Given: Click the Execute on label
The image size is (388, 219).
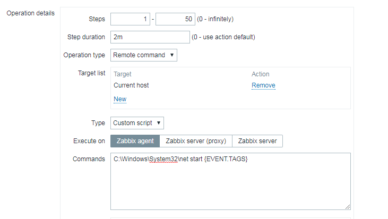Looking at the screenshot, I should tap(89, 141).
